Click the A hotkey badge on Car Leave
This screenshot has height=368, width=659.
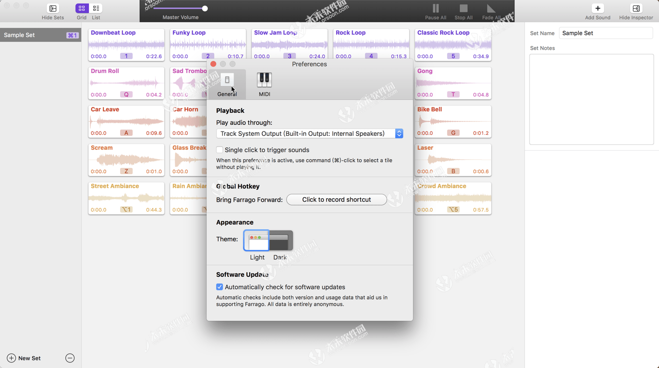tap(126, 133)
